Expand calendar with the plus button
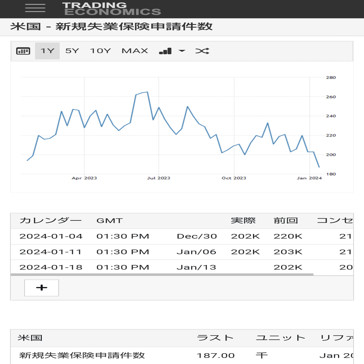 click(41, 288)
